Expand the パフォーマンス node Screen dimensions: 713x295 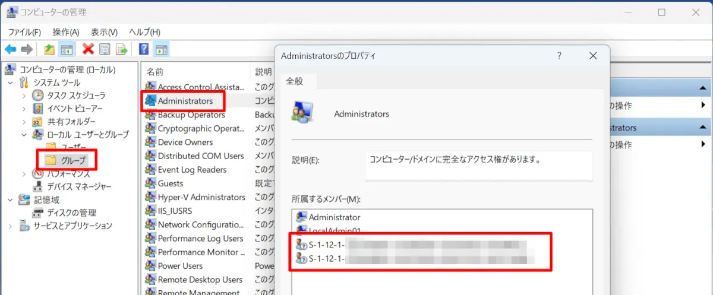[x=24, y=173]
